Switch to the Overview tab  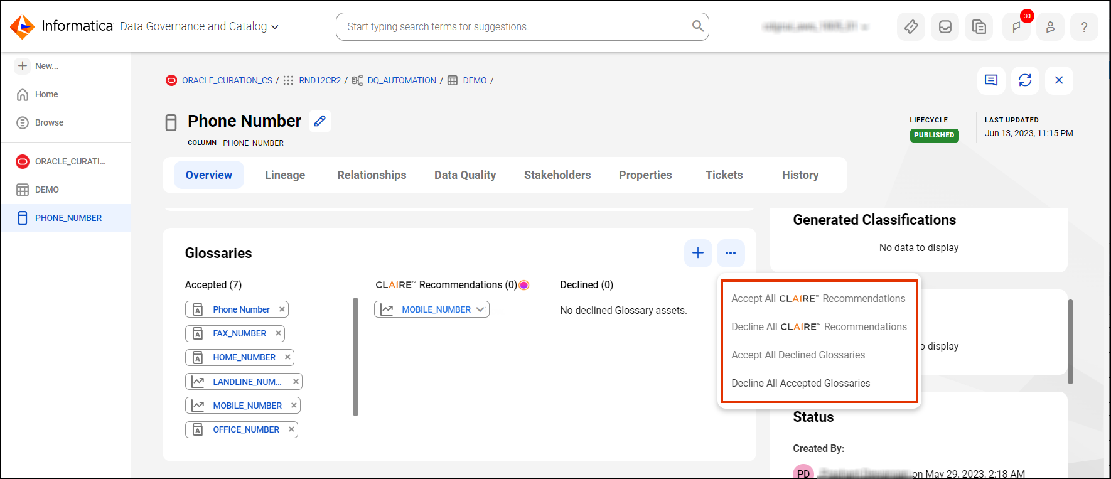click(208, 175)
